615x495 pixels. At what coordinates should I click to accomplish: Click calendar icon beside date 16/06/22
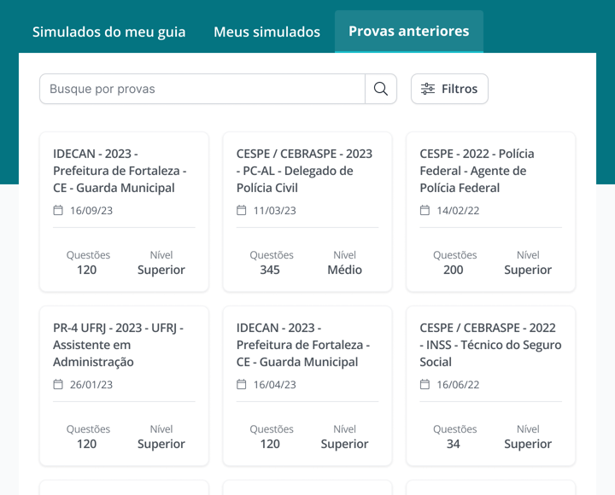coord(425,384)
